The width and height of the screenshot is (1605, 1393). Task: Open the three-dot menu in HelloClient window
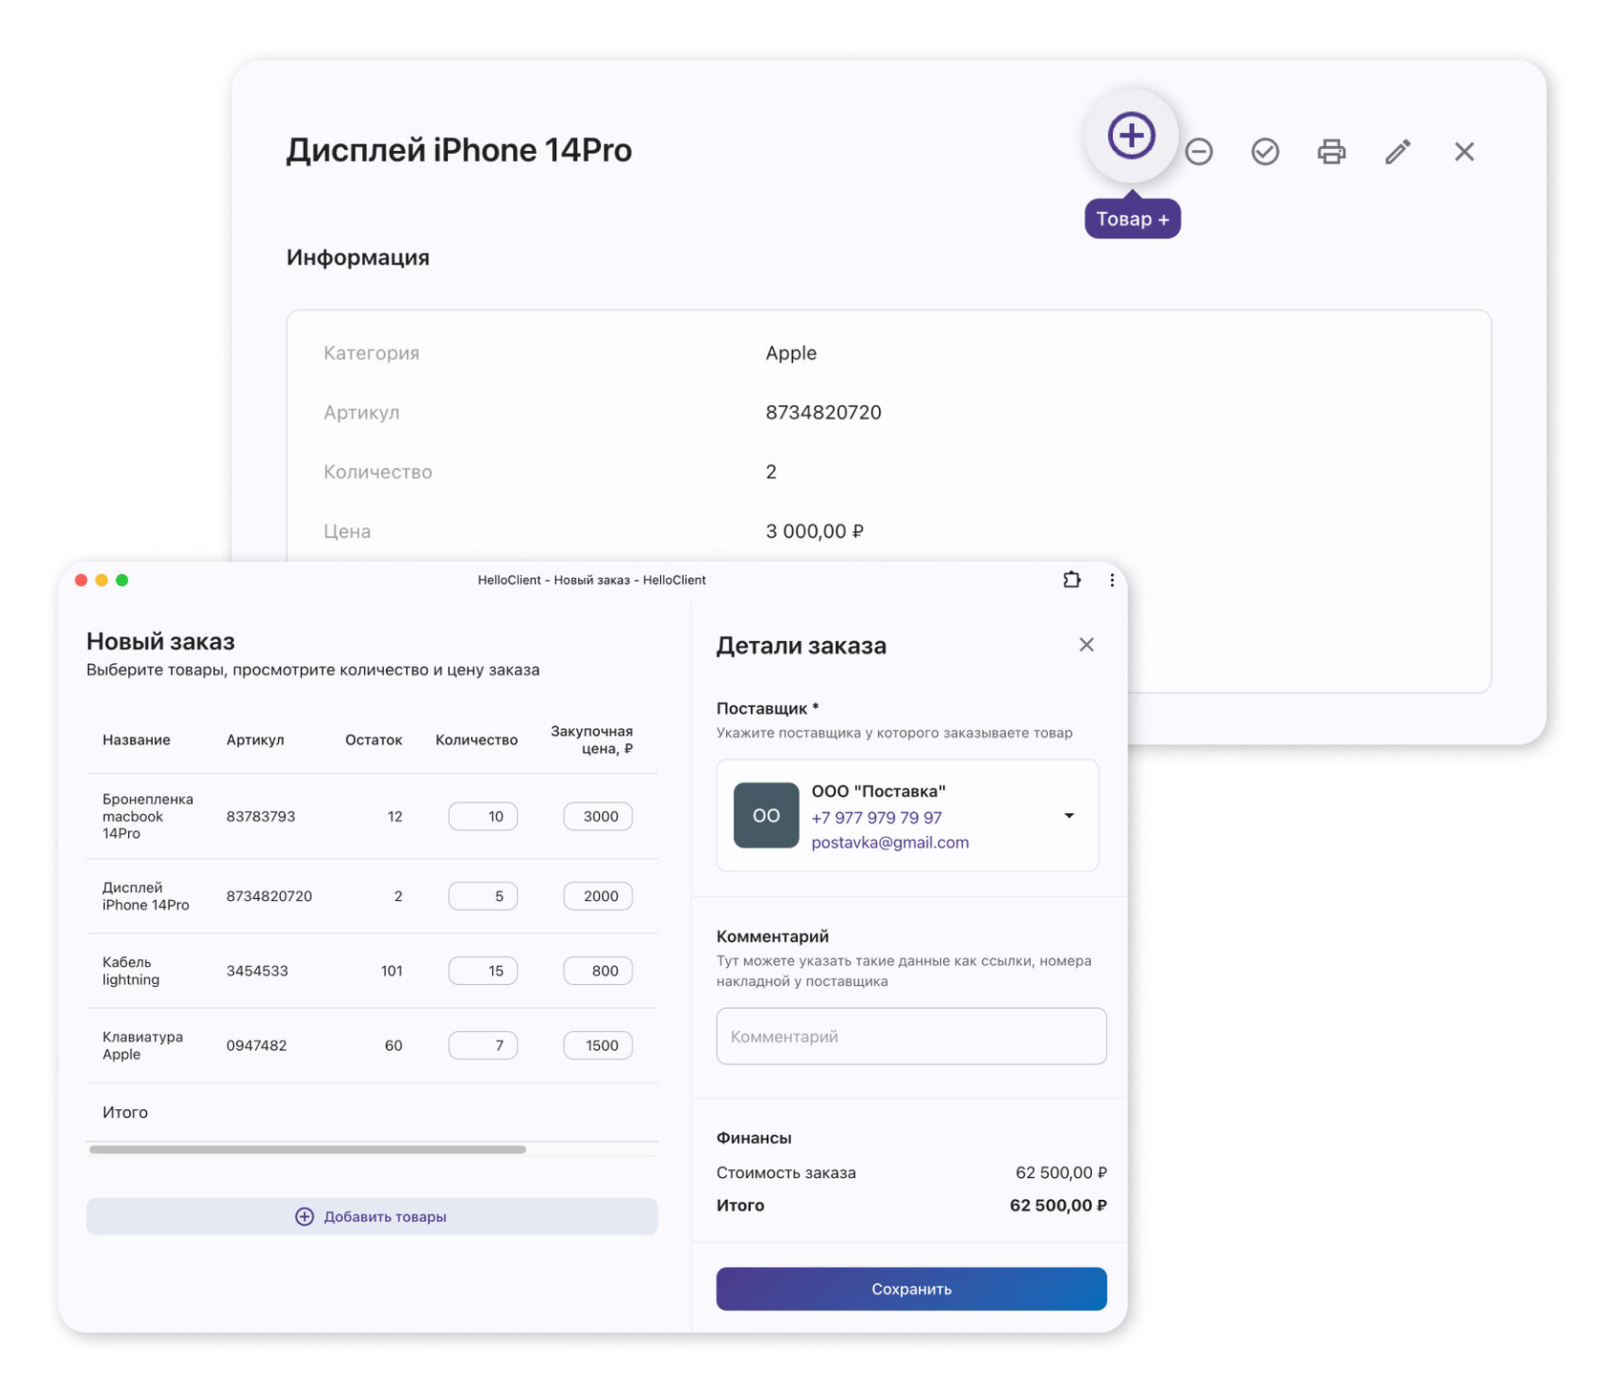coord(1111,580)
